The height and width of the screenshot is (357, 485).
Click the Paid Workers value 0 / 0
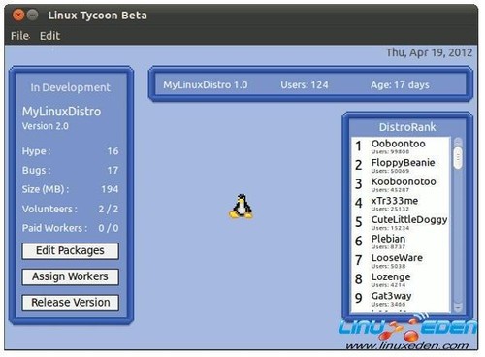(109, 228)
